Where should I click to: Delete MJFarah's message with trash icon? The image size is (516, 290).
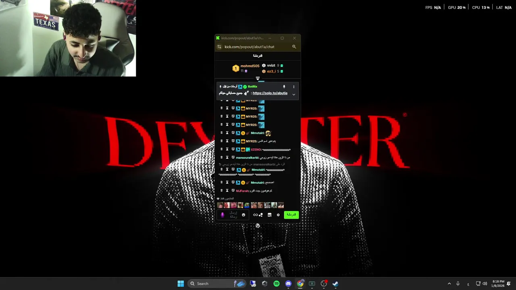pos(221,191)
